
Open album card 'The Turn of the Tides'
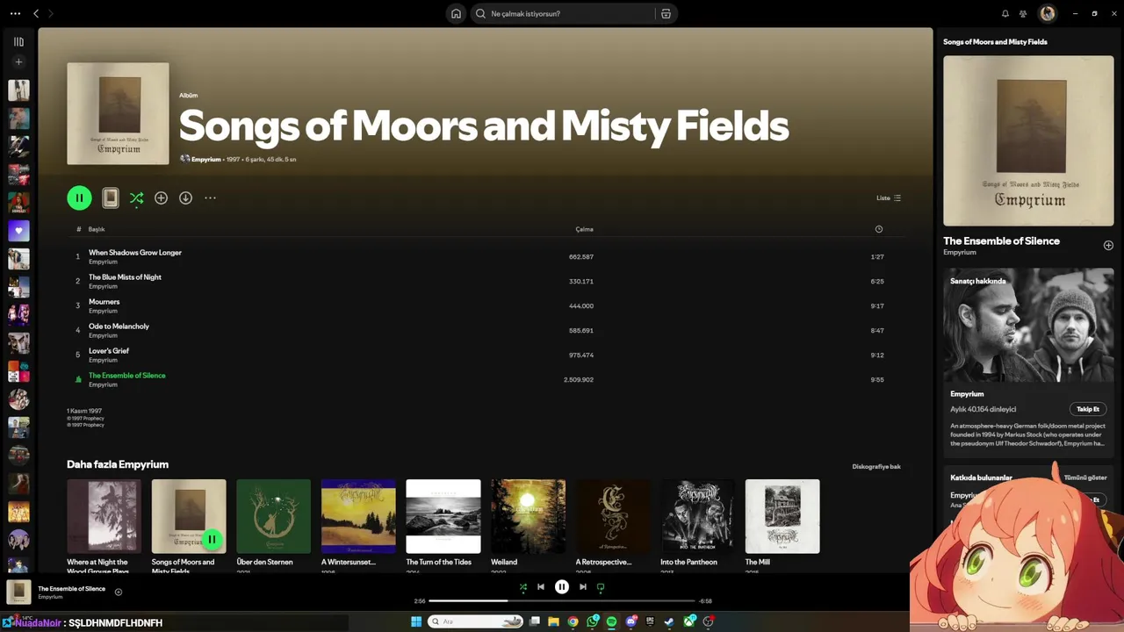point(443,525)
